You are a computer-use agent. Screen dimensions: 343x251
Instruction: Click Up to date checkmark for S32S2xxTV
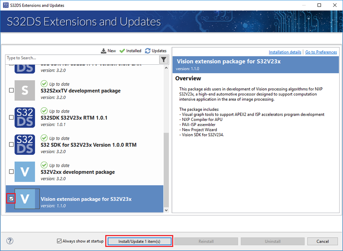tap(44, 84)
